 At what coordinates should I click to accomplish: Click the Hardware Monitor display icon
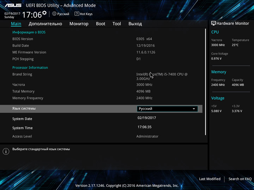point(213,24)
